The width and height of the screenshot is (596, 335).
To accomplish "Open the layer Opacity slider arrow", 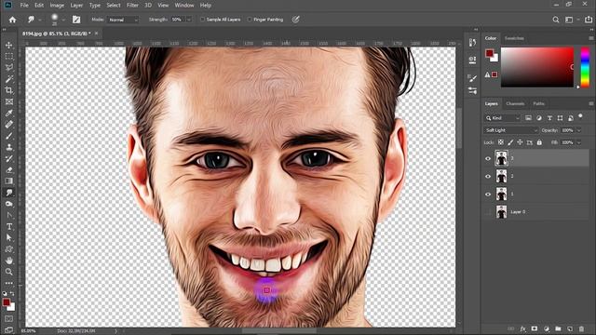I will click(x=579, y=130).
